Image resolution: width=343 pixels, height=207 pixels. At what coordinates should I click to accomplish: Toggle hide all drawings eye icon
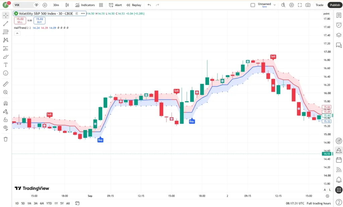[6, 128]
